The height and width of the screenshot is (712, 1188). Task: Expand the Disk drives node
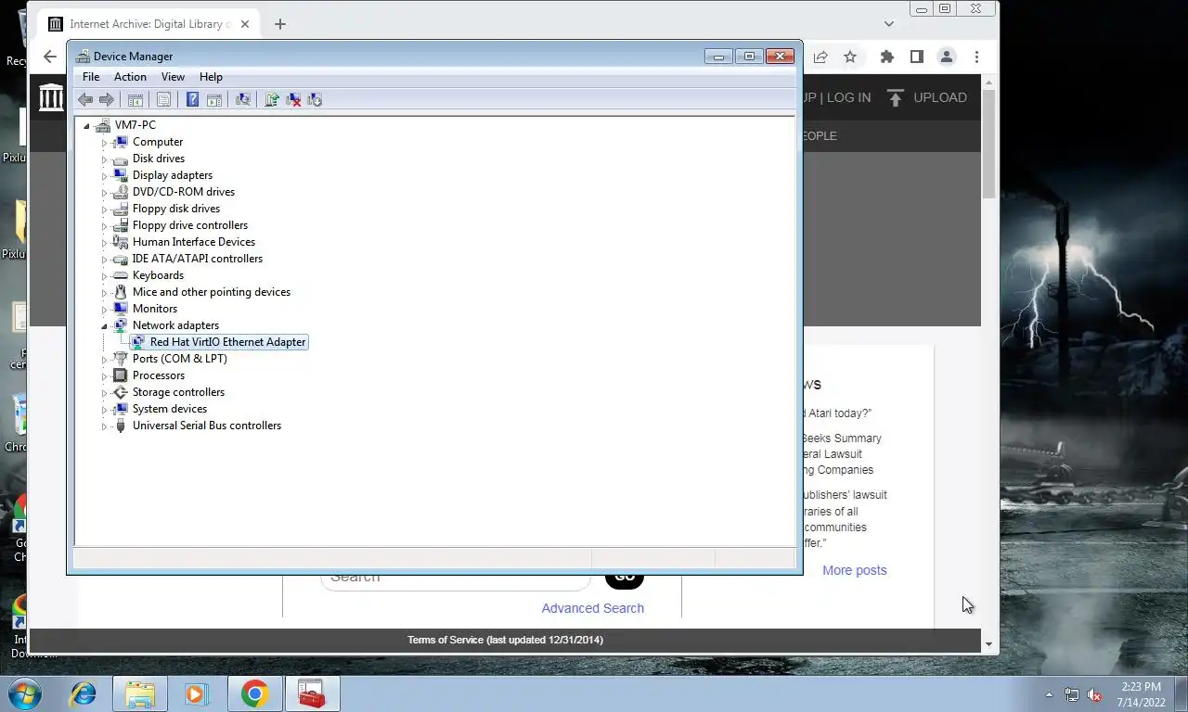(104, 159)
